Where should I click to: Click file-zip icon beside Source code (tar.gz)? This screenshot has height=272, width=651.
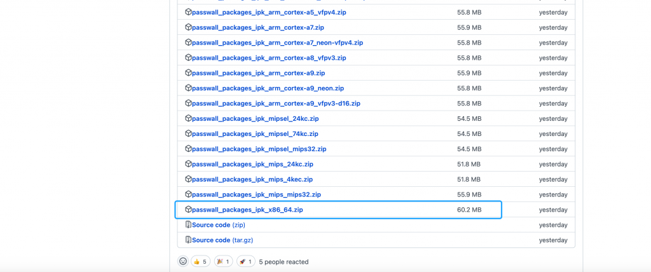coord(188,240)
